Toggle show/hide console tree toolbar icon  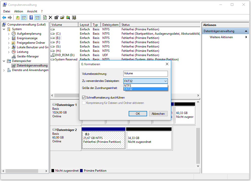[24, 18]
